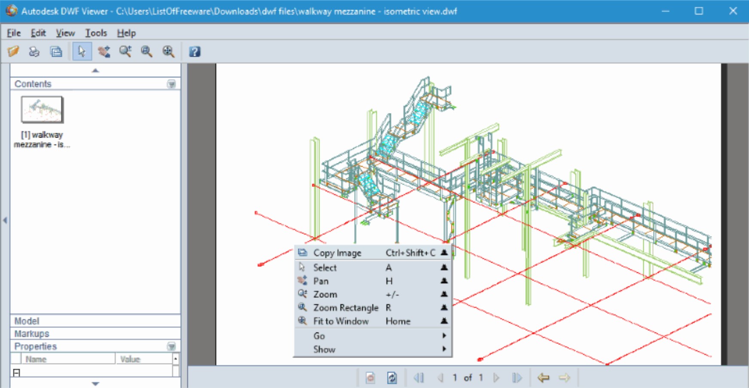Open the Properties panel options dropdown

tap(171, 346)
